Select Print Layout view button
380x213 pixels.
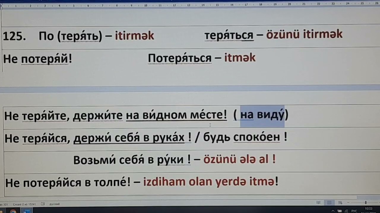pyautogui.click(x=329, y=203)
